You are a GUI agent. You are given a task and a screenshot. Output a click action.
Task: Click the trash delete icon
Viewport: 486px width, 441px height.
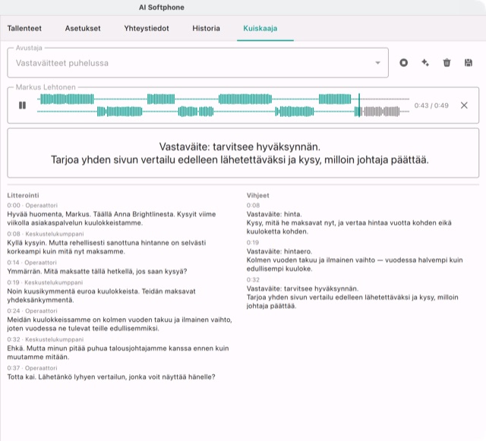click(447, 63)
